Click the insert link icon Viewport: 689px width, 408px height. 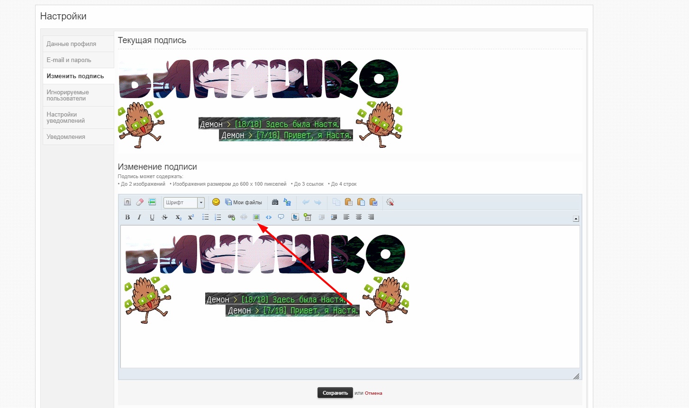pyautogui.click(x=231, y=217)
